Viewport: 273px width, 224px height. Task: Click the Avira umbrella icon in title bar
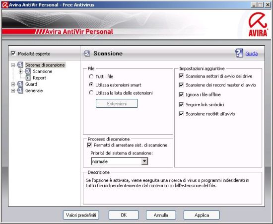point(5,4)
